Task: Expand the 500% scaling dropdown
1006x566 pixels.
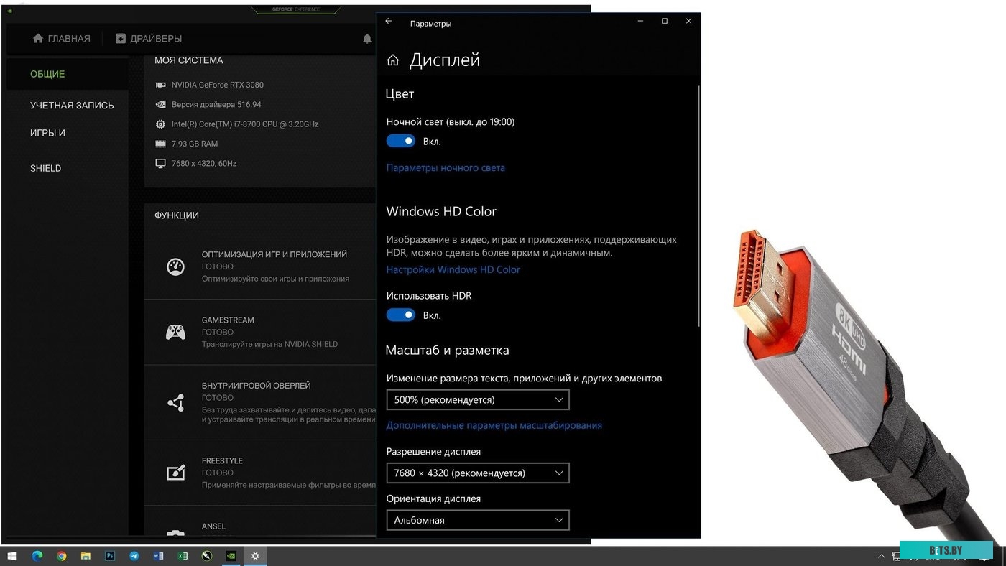Action: coord(478,400)
